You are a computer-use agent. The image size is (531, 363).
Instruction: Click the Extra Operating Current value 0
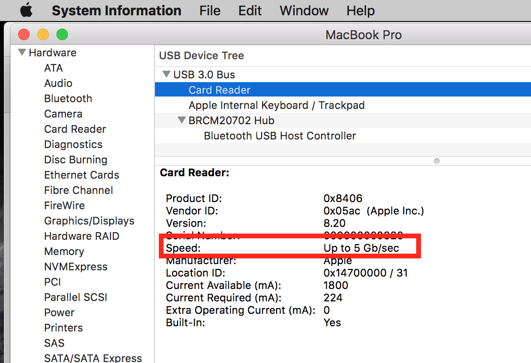326,310
